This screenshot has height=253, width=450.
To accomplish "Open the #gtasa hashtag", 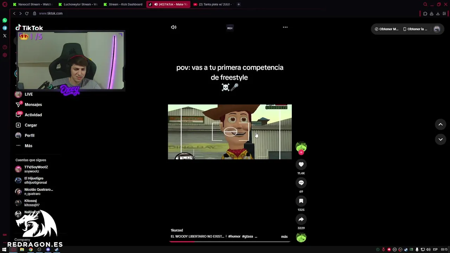I will [247, 236].
